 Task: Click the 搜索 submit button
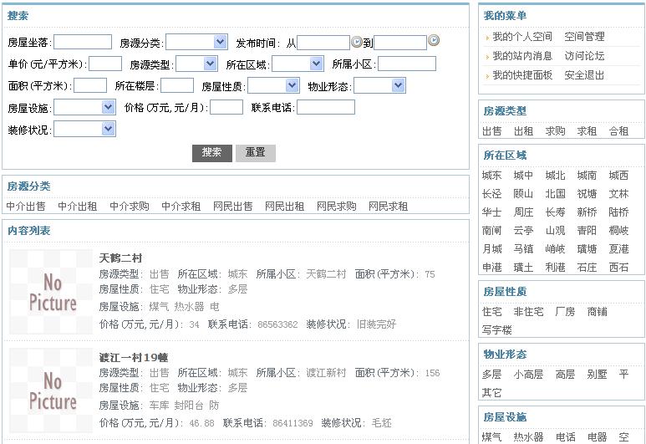(x=212, y=153)
